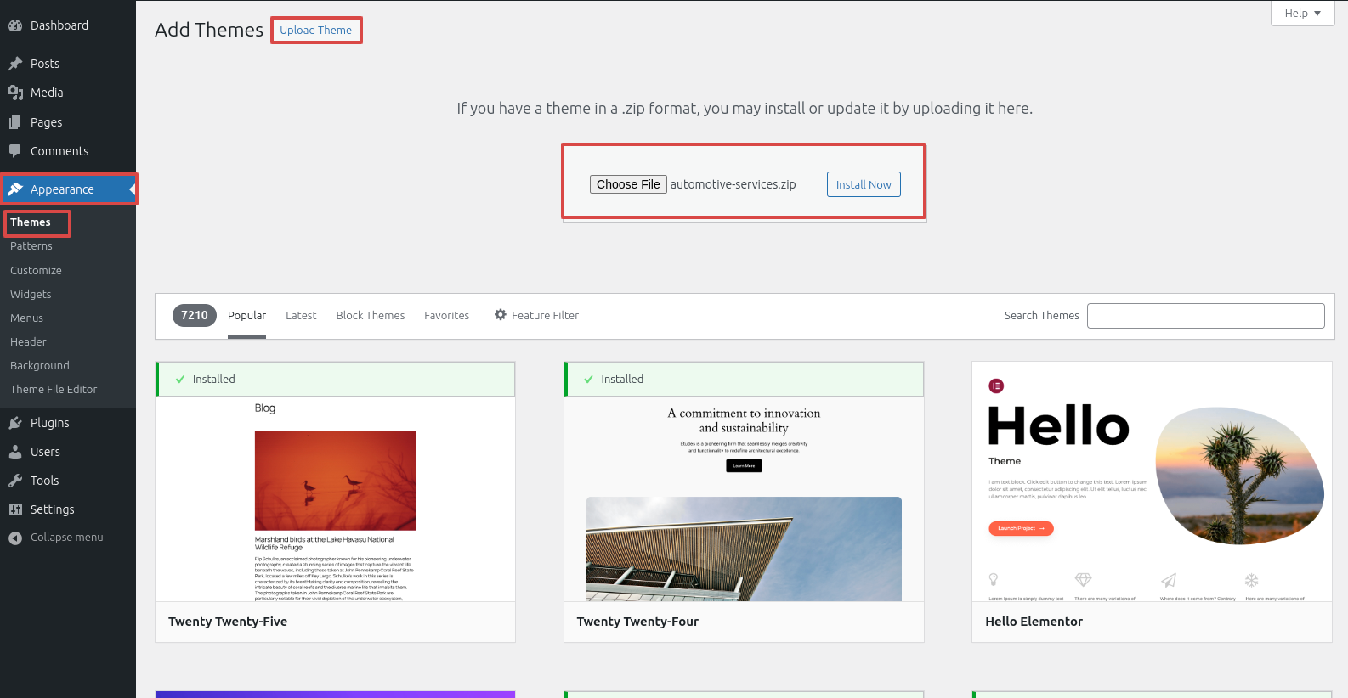The height and width of the screenshot is (698, 1348).
Task: Click the Choose File button
Action: (x=628, y=184)
